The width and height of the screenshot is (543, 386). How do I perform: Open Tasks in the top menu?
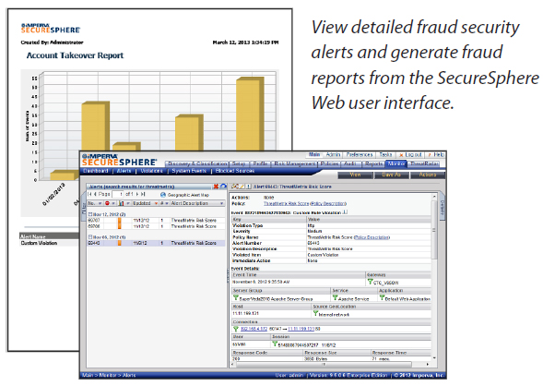(x=385, y=155)
